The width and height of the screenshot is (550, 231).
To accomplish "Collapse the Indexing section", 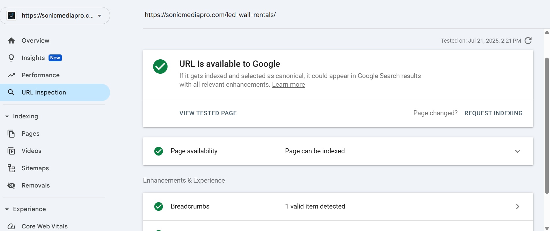I will tap(7, 116).
